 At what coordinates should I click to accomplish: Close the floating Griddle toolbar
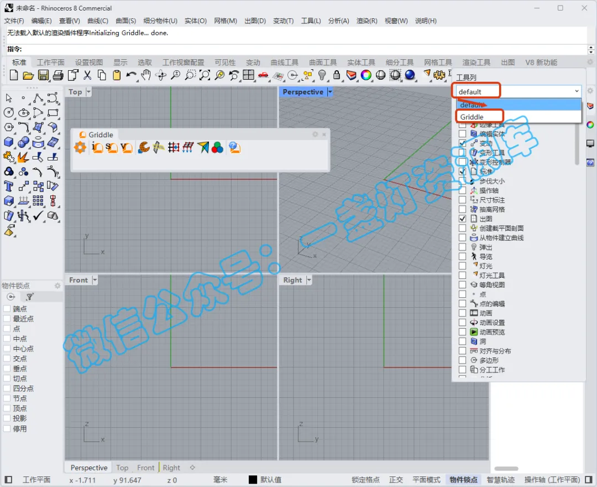324,134
